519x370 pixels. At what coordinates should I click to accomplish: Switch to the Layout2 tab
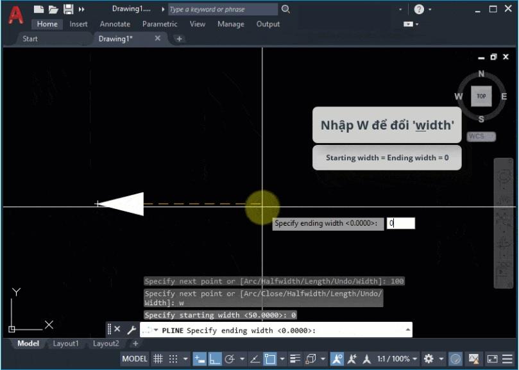pyautogui.click(x=106, y=344)
